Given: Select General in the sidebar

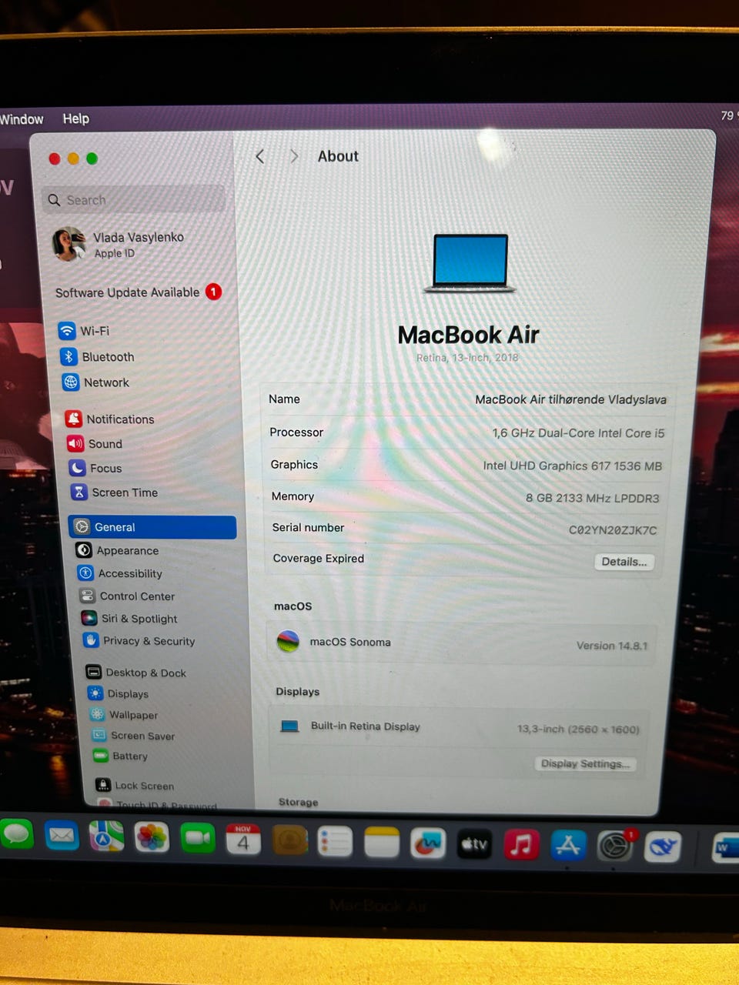Looking at the screenshot, I should click(x=152, y=527).
